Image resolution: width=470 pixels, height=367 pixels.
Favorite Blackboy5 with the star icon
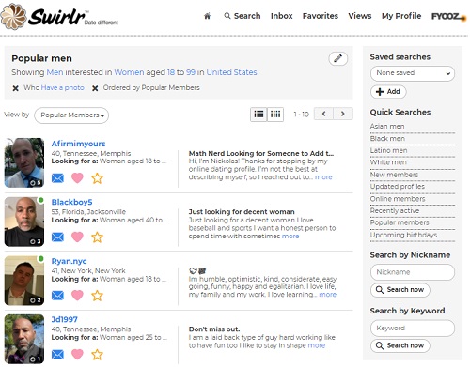(x=97, y=237)
